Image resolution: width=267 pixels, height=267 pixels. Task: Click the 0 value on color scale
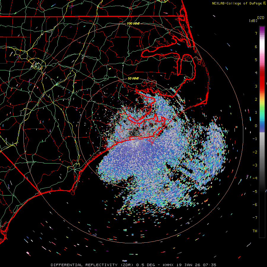[256, 126]
